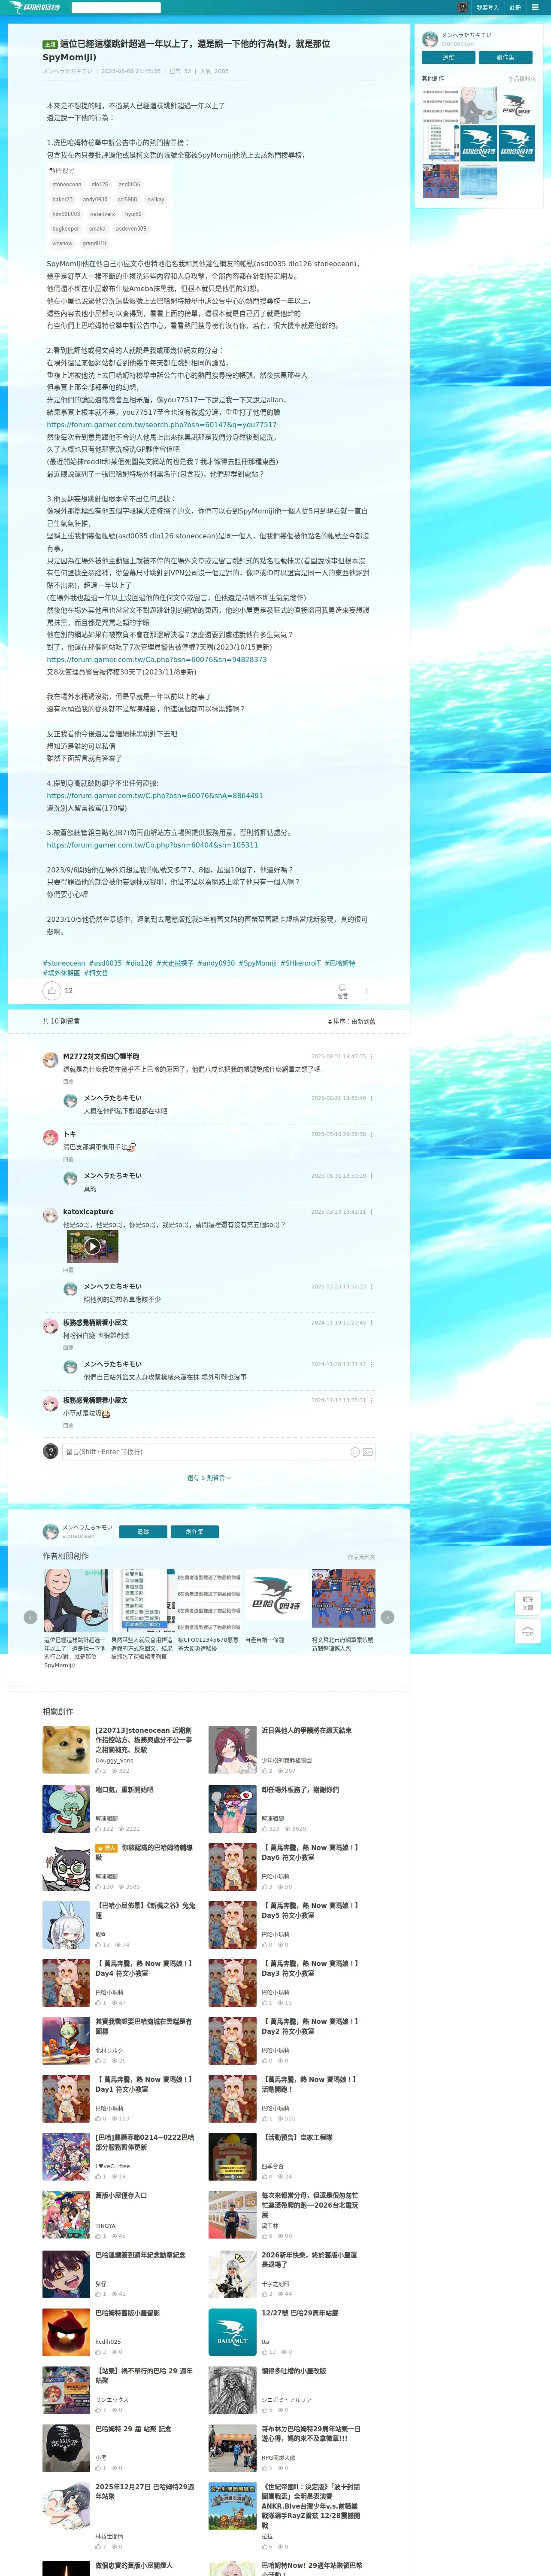Image resolution: width=551 pixels, height=2576 pixels.
Task: Open related post 舊版小屋保存入口
Action: click(x=121, y=2195)
